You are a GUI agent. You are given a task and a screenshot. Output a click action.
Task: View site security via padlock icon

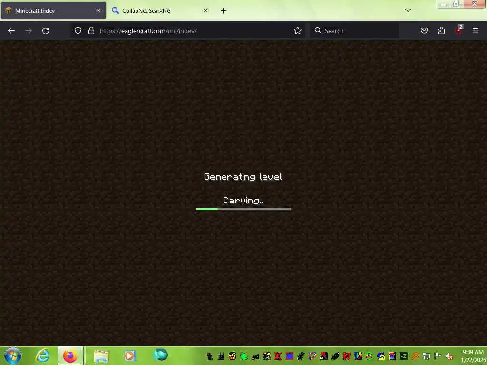coord(91,30)
